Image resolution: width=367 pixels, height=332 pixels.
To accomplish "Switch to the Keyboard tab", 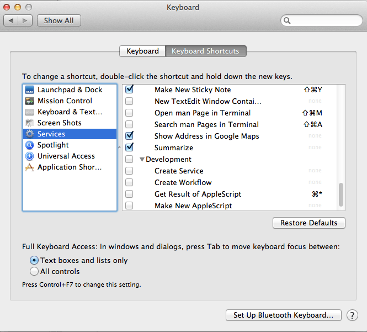I will (142, 51).
